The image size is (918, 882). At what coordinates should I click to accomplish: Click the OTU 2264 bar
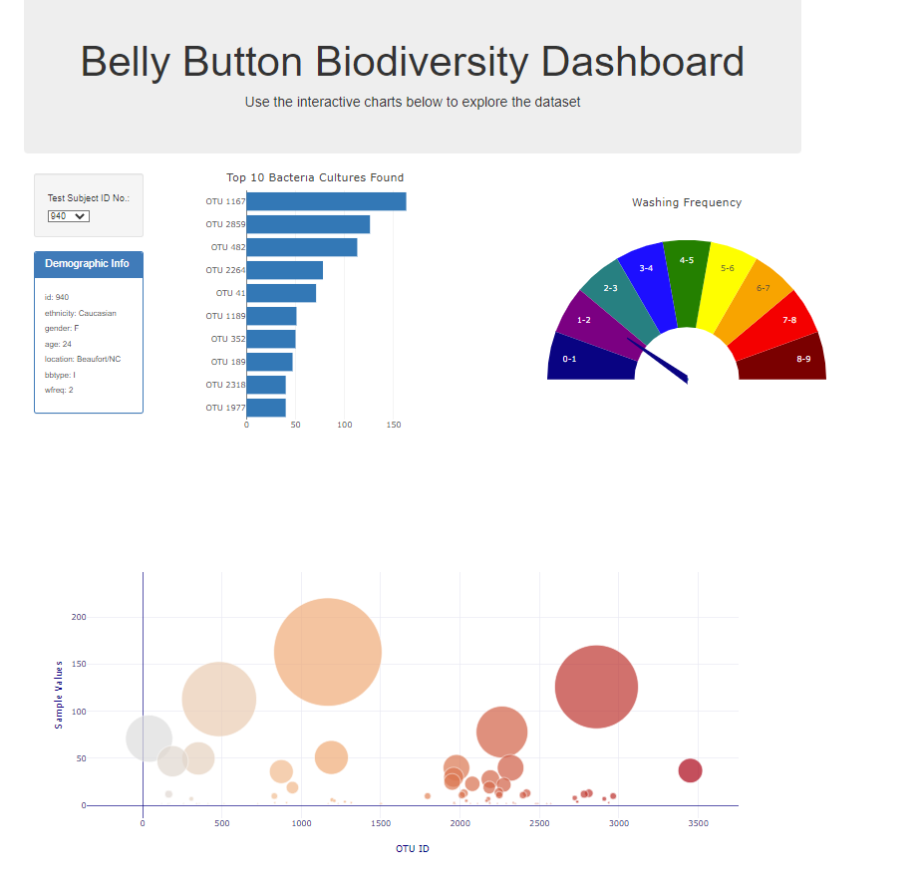286,269
